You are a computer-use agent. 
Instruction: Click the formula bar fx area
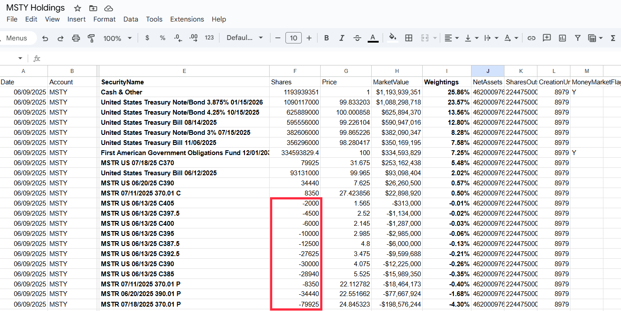coord(37,58)
